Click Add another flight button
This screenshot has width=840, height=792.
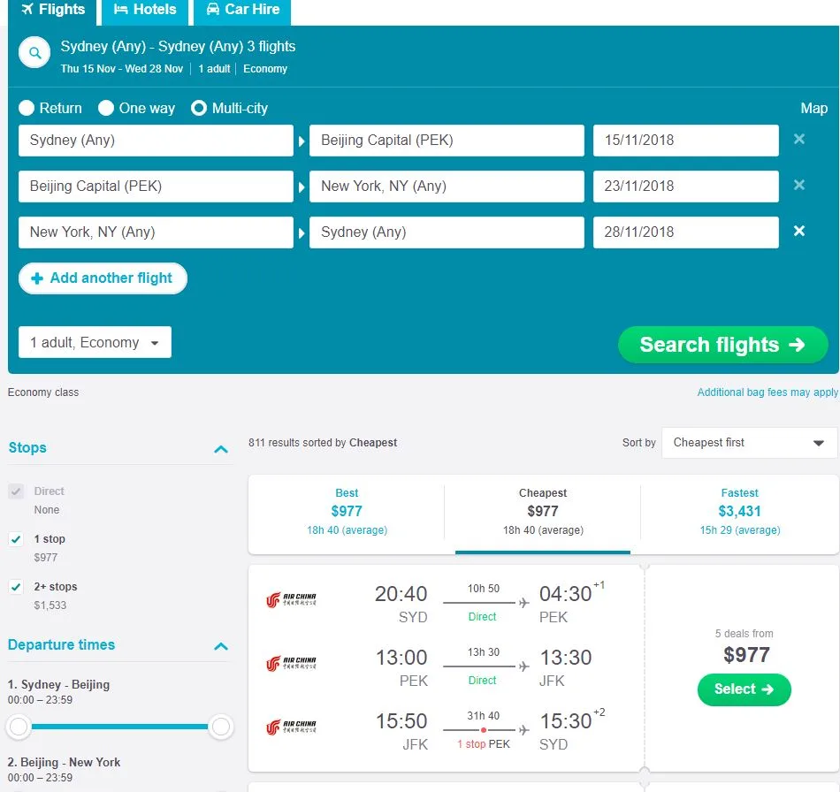103,278
